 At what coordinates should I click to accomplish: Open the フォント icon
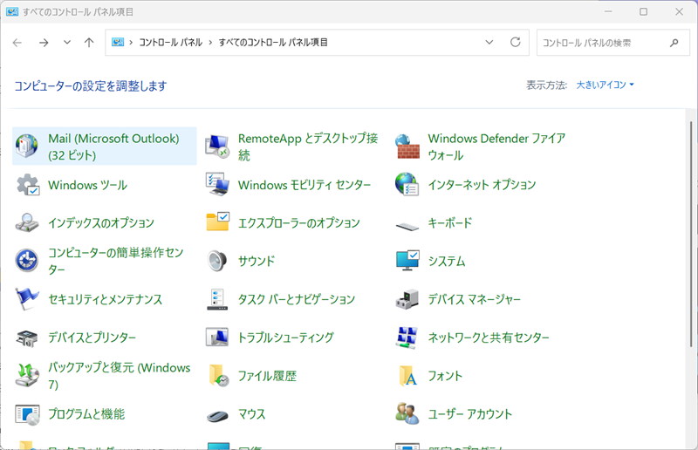pyautogui.click(x=408, y=375)
